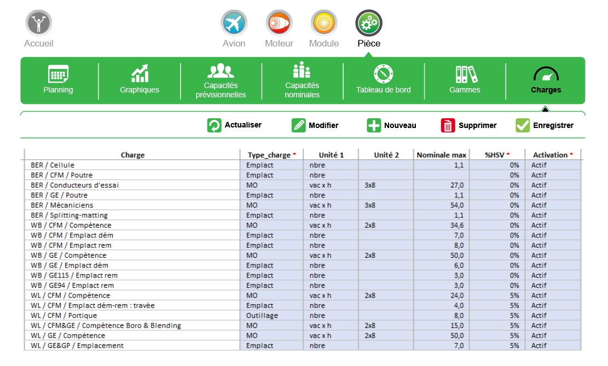Select the Moteur engine icon
This screenshot has width=608, height=366.
[279, 23]
